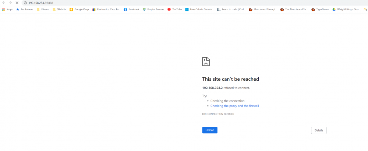Open the Learn to code bookmark

[x=231, y=10]
